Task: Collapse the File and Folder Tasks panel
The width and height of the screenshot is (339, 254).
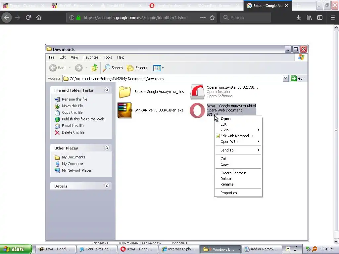Action: pos(107,90)
